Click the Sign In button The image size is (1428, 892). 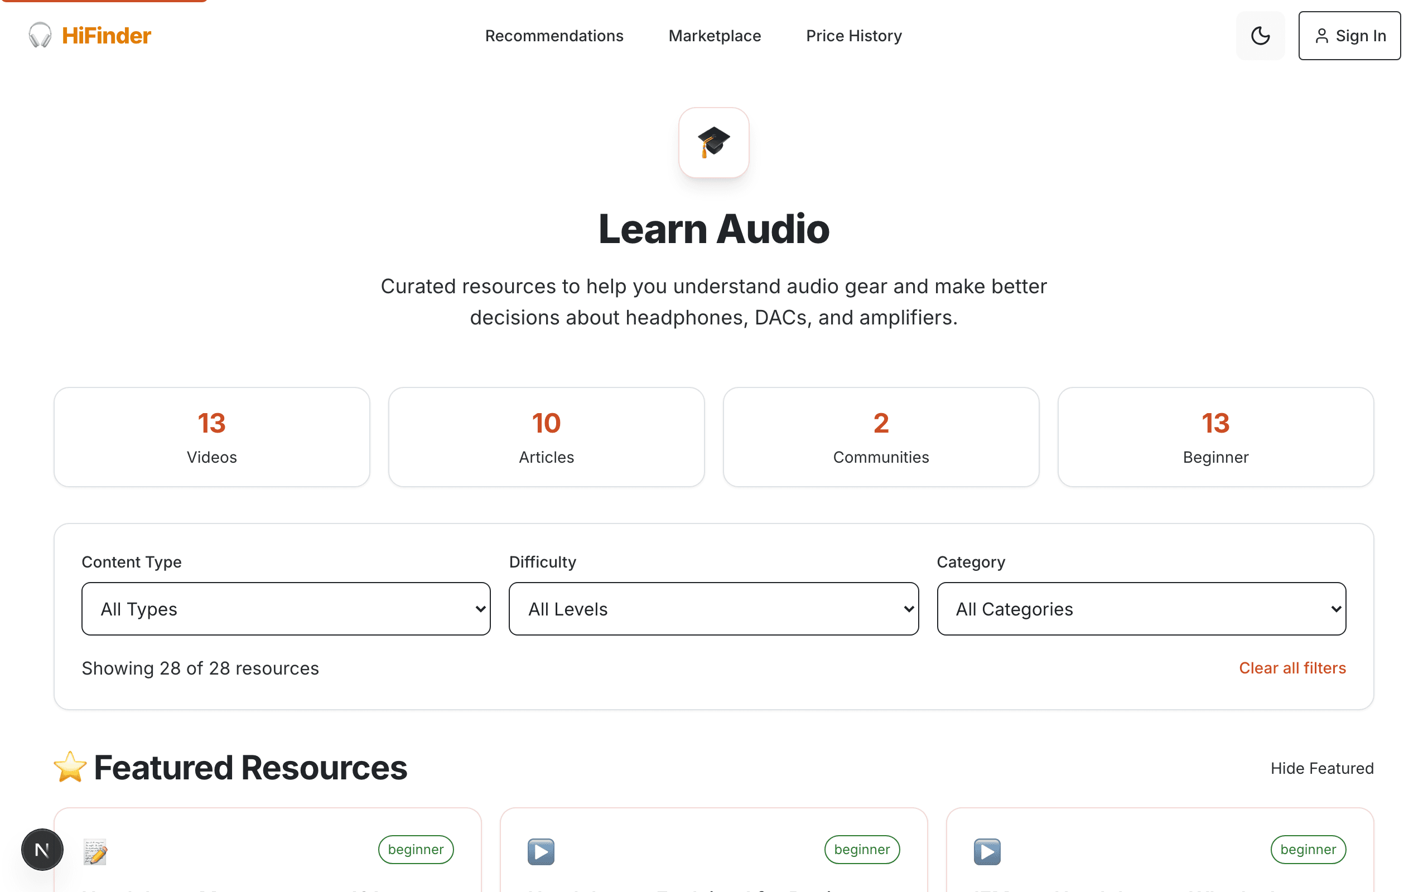coord(1349,35)
